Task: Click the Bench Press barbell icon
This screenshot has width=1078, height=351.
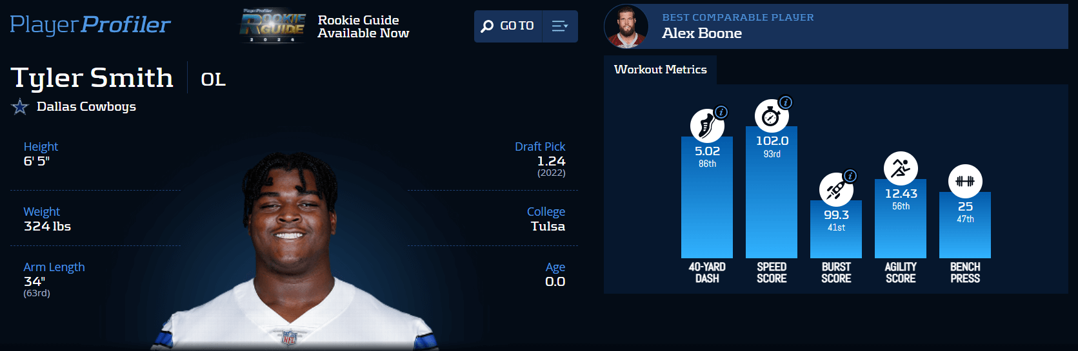Action: click(x=965, y=181)
